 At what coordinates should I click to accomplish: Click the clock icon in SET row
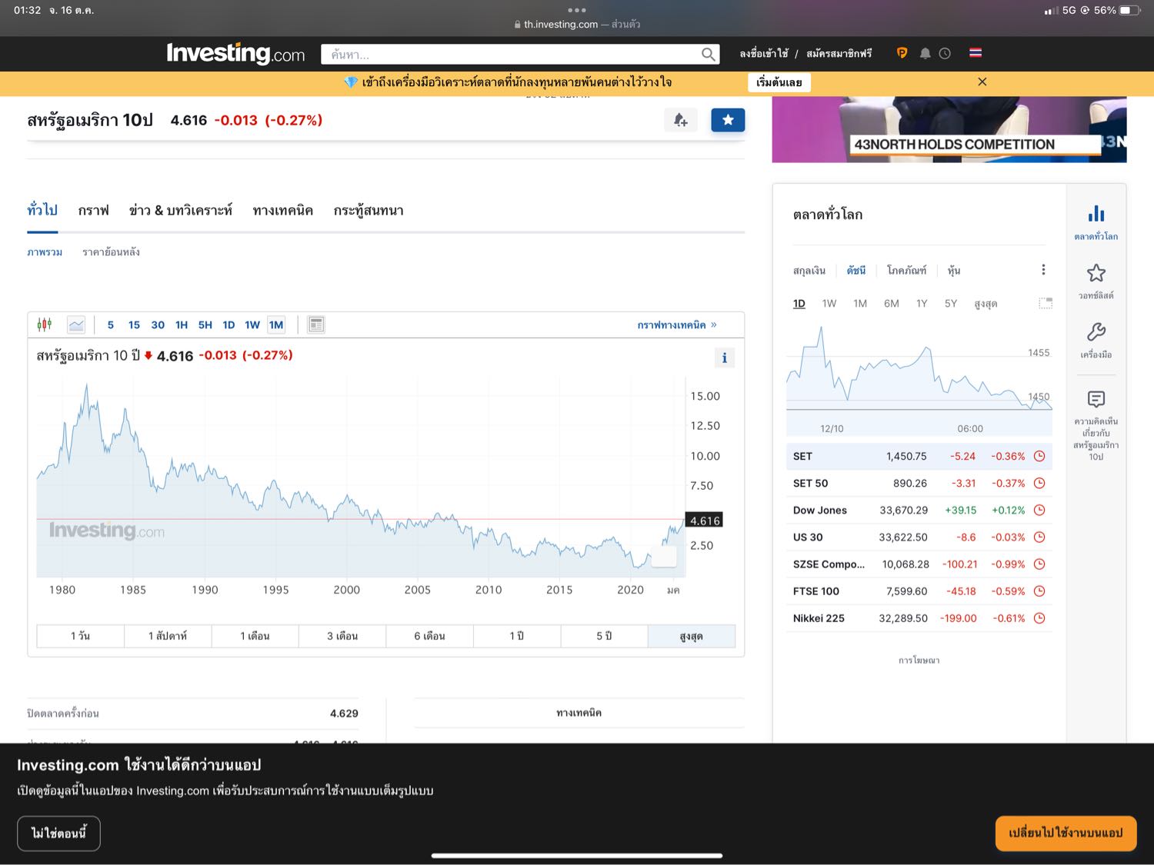tap(1039, 456)
